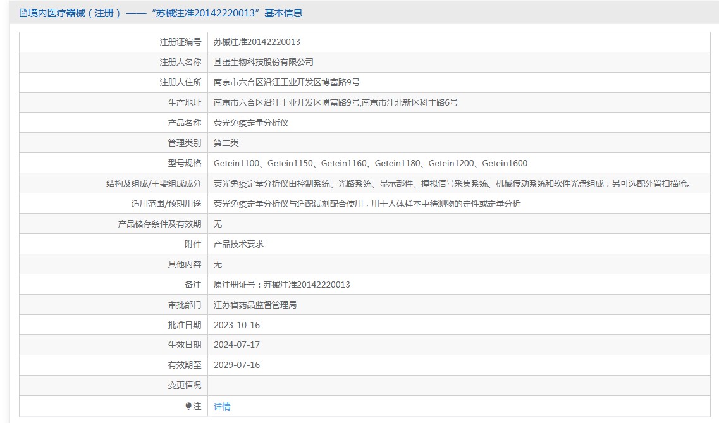Click approval department 江苏省药品监督管理局

tap(255, 305)
